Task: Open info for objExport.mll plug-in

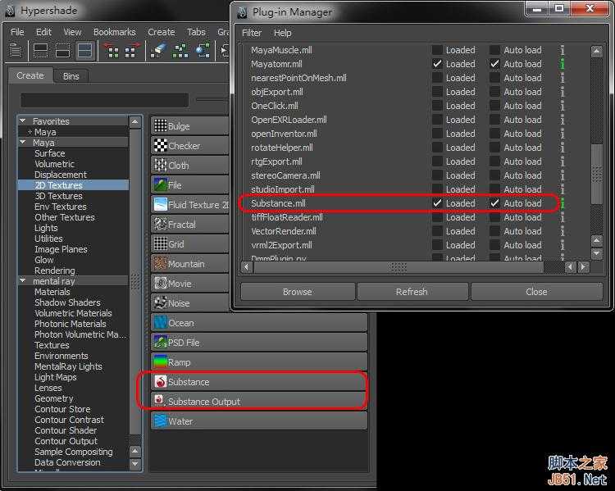Action: (563, 92)
